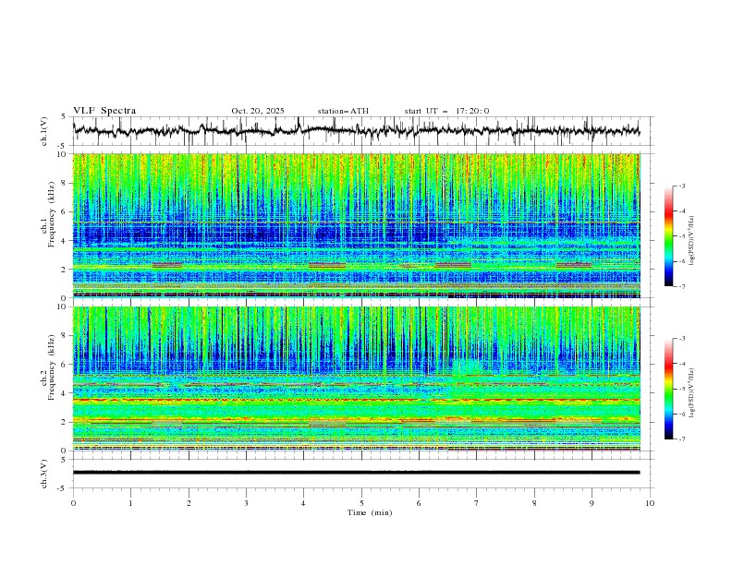The image size is (732, 565).
Task: Click time axis tick label "8"
Action: [534, 503]
